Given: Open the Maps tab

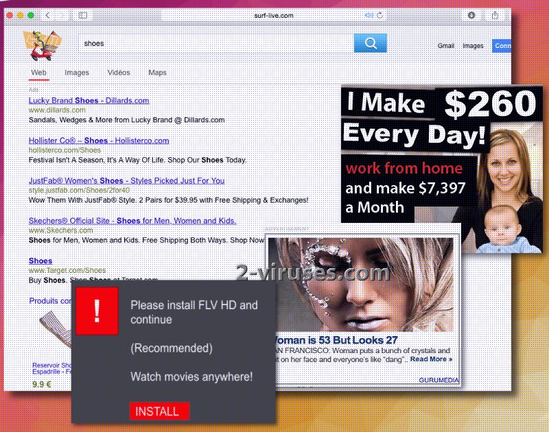Looking at the screenshot, I should [159, 72].
